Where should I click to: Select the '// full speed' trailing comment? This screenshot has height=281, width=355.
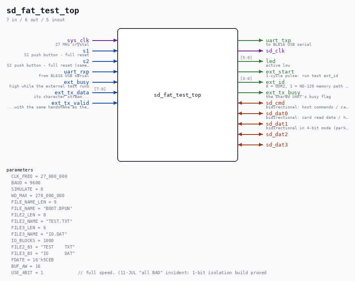tap(172, 273)
